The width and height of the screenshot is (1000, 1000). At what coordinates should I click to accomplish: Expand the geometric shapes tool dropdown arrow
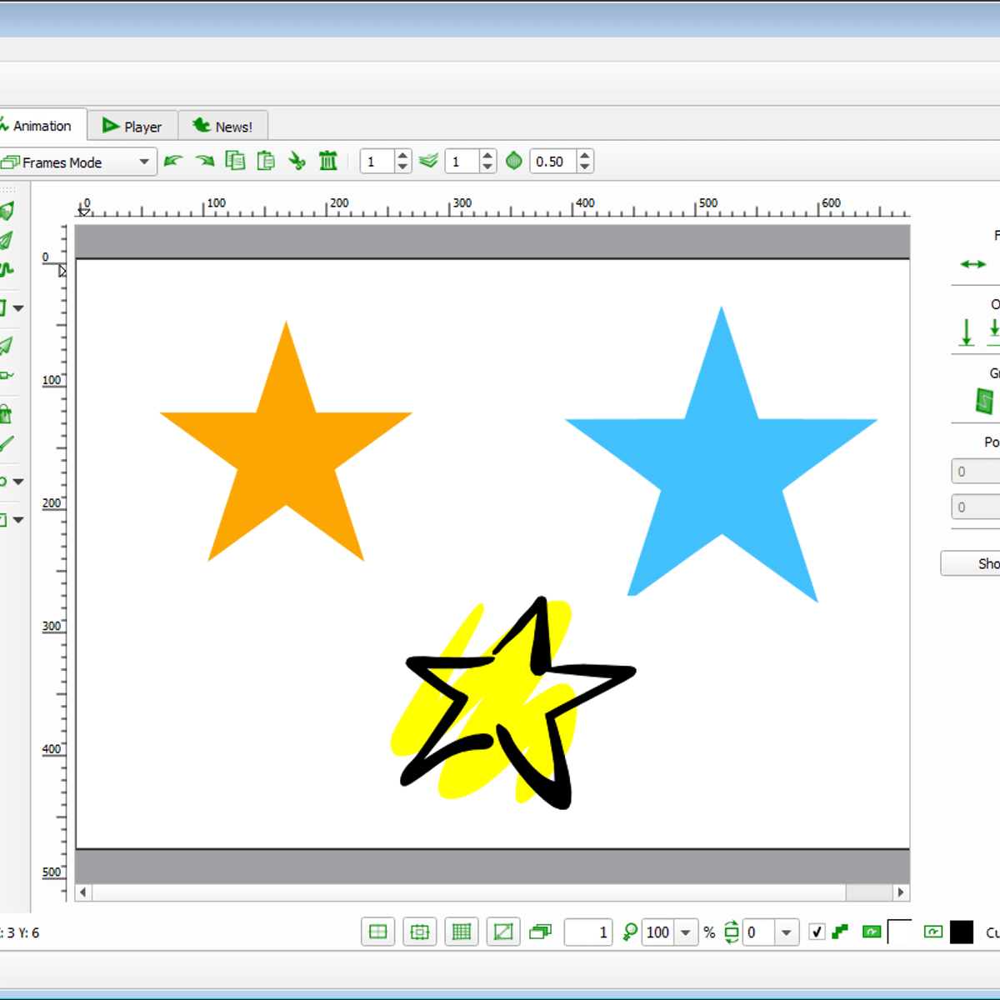coord(19,307)
